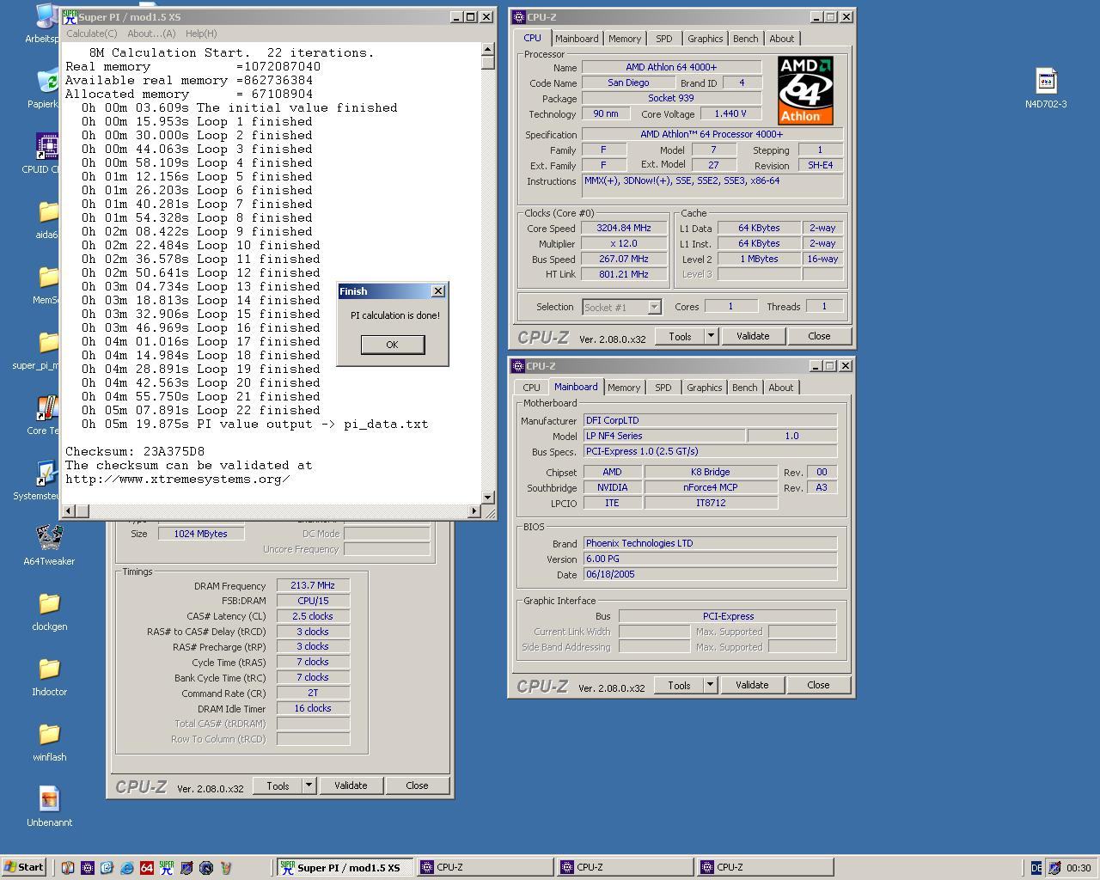
Task: Confirm the PI calculation done dialog with OK
Action: [393, 344]
